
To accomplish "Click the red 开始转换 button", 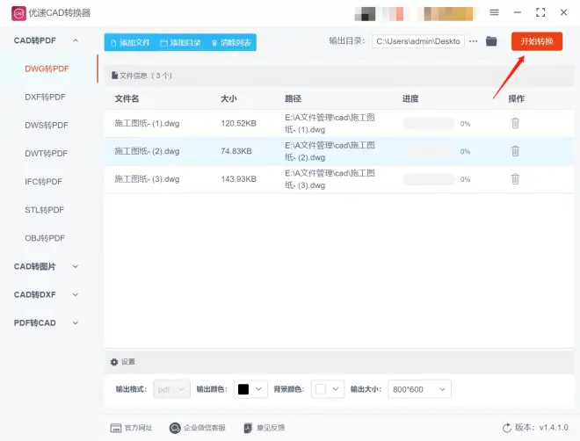I will point(537,41).
